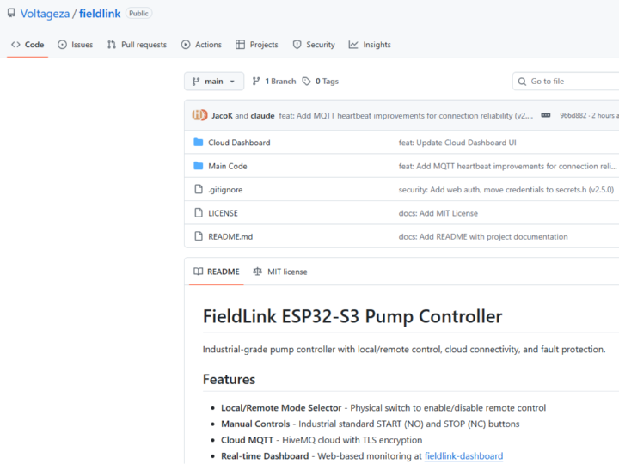Open the 966d882 commit hash link
619x464 pixels.
pyautogui.click(x=573, y=115)
